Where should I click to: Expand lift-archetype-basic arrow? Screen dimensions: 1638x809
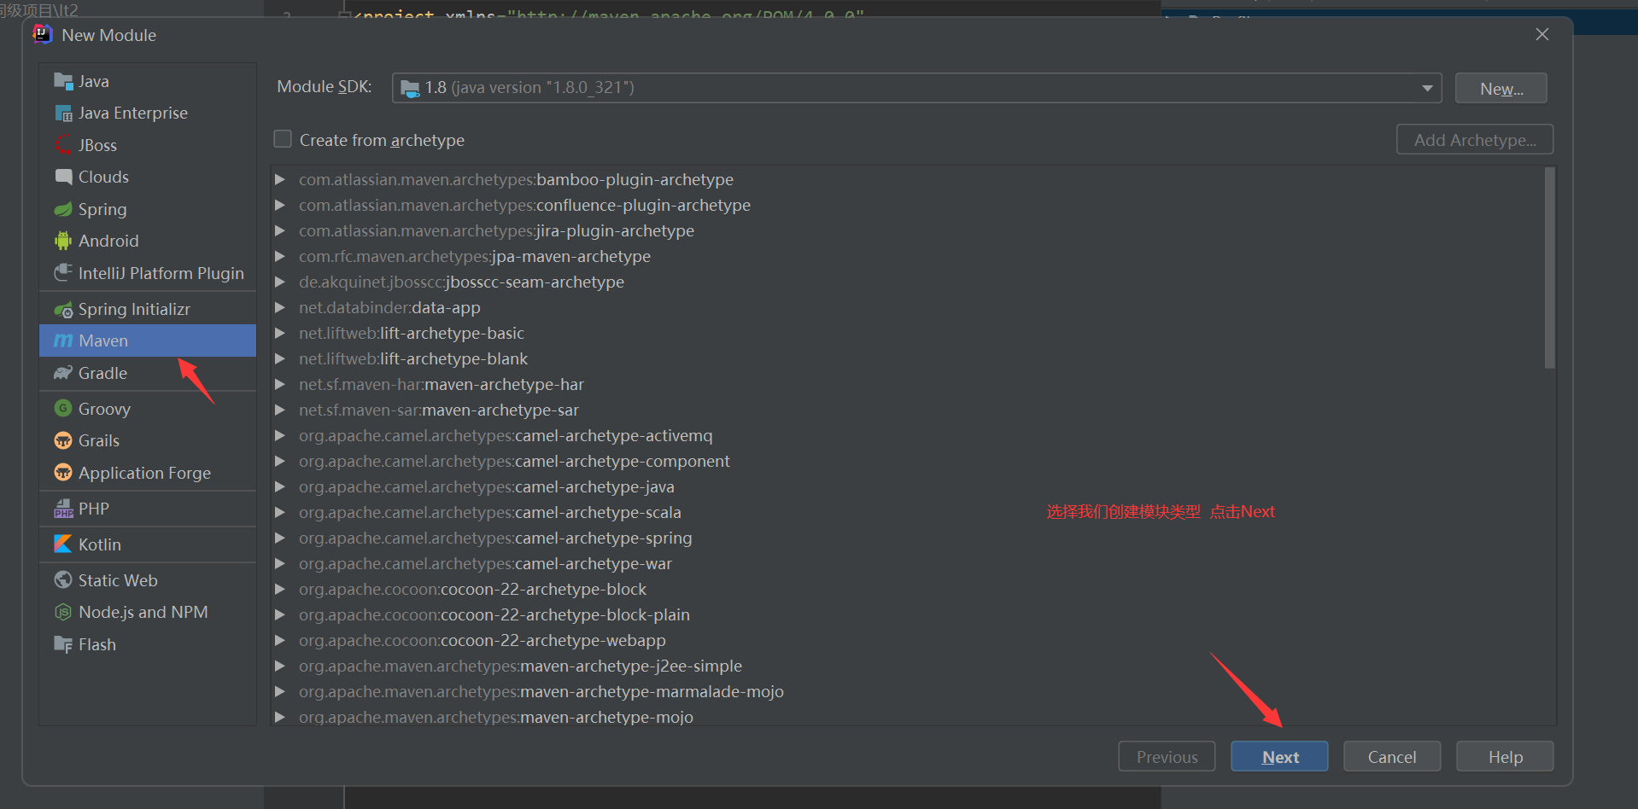point(279,333)
